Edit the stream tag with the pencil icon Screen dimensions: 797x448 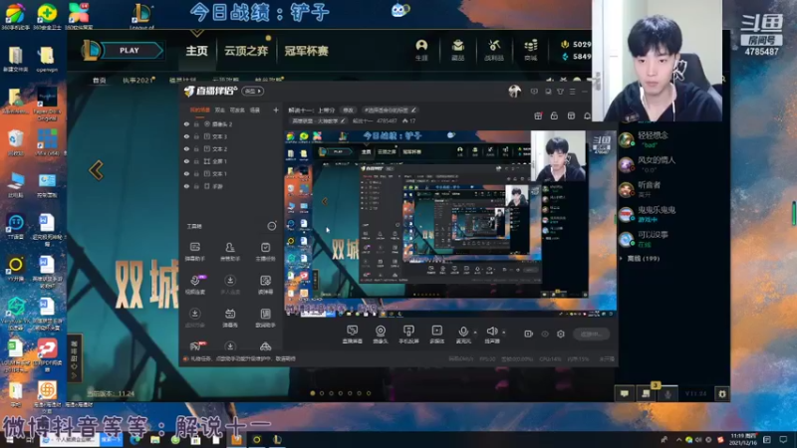(x=413, y=111)
